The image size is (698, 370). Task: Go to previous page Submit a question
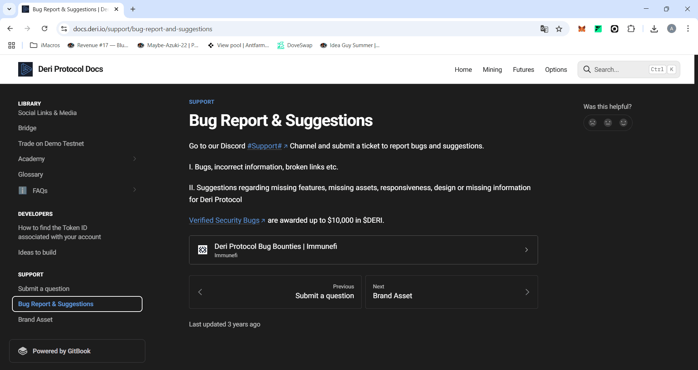click(275, 292)
